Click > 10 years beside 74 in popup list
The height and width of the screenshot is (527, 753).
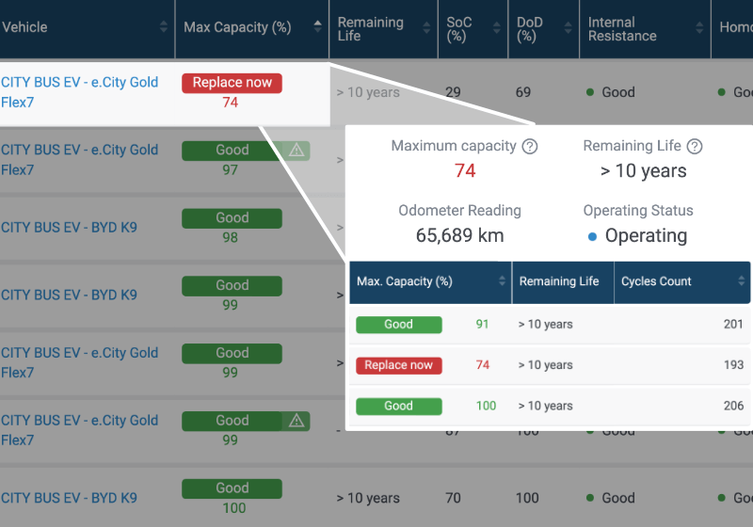[546, 365]
